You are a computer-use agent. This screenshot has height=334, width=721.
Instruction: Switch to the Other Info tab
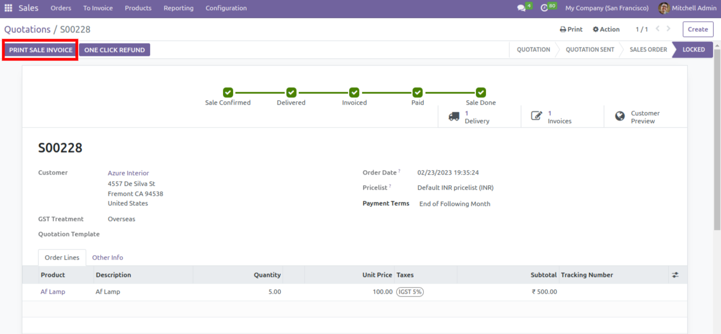[x=108, y=258]
